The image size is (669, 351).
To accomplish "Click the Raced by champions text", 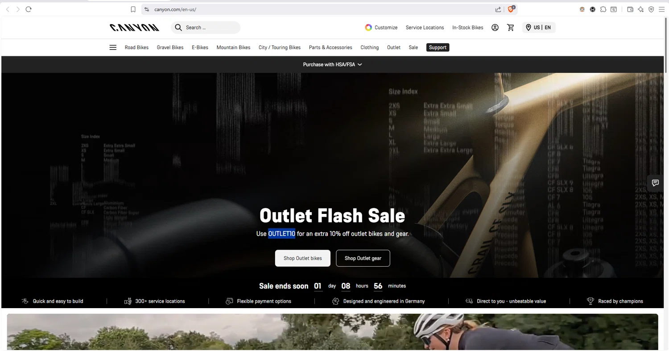I will [x=620, y=301].
